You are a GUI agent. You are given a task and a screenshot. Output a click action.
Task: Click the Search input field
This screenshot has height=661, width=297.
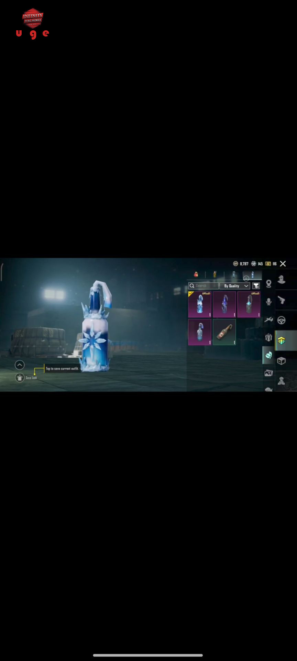203,286
